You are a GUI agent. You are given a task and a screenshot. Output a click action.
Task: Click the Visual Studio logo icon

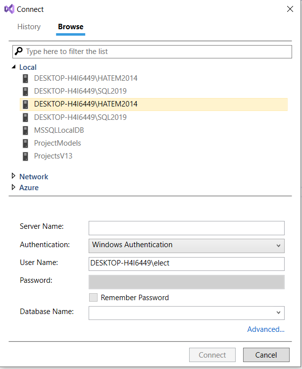click(9, 9)
